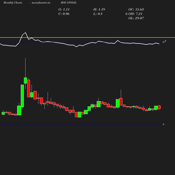Click the high value 'H: 1.19'

pyautogui.click(x=99, y=9)
